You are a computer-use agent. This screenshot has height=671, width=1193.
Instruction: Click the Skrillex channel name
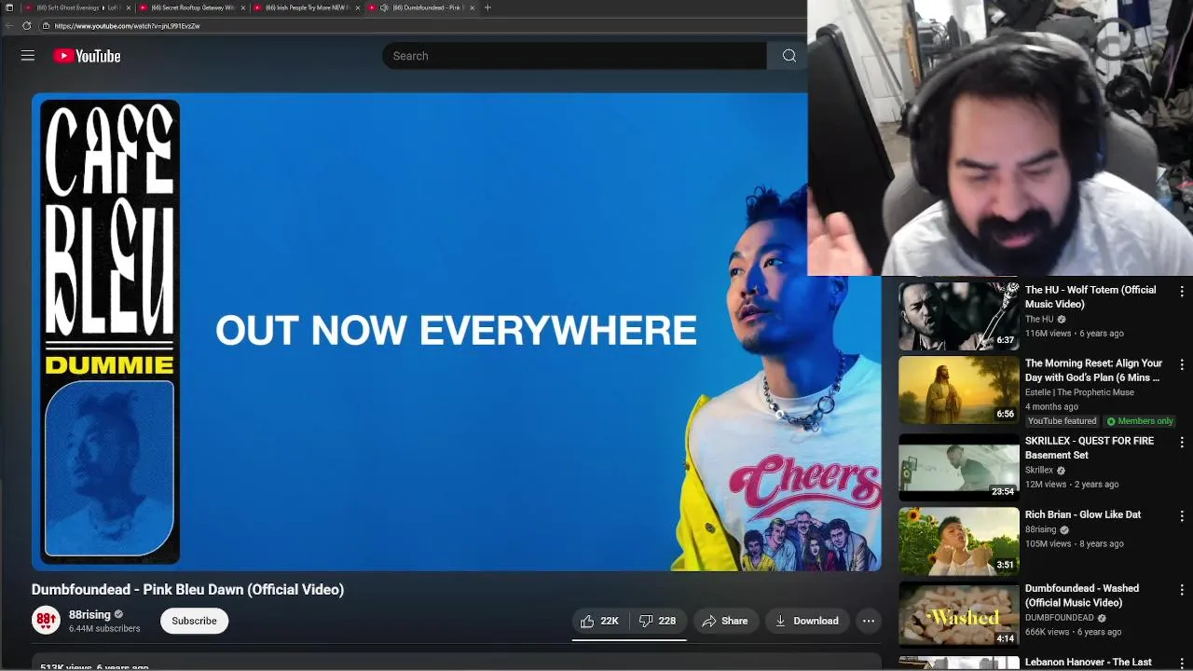[x=1039, y=471]
